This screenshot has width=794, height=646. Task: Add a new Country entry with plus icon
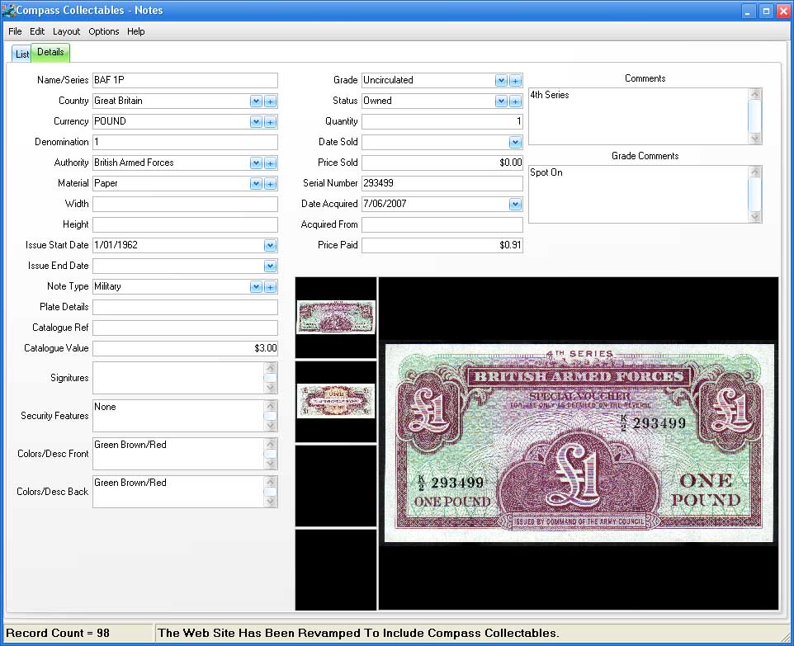pyautogui.click(x=271, y=101)
